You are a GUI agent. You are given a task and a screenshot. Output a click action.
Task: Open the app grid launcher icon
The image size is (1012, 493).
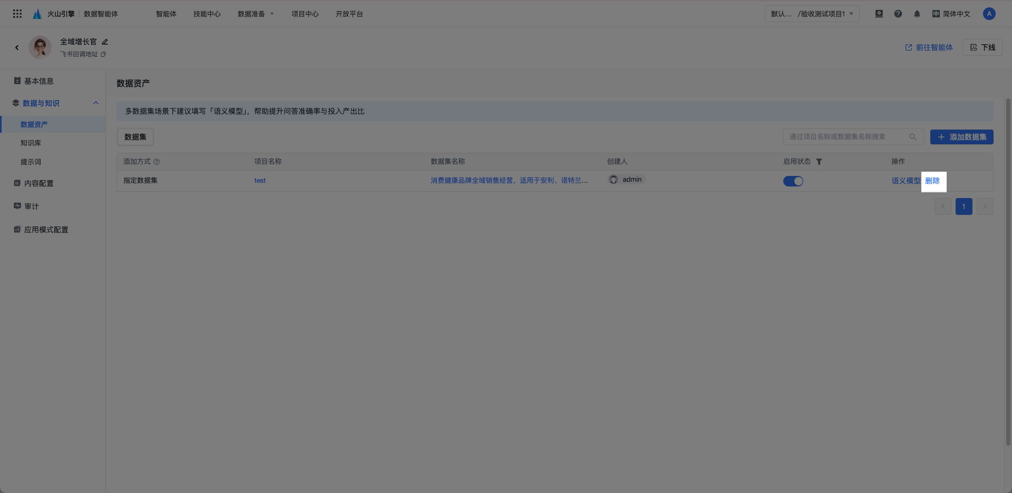pos(17,14)
